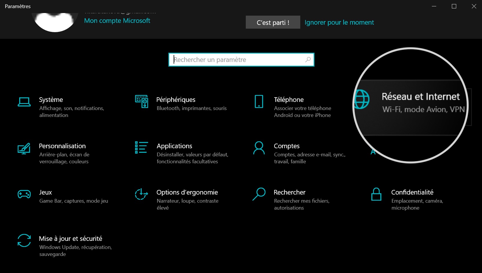Screen dimensions: 482x273
Task: Click the Jeux gamepad icon
Action: click(x=24, y=194)
